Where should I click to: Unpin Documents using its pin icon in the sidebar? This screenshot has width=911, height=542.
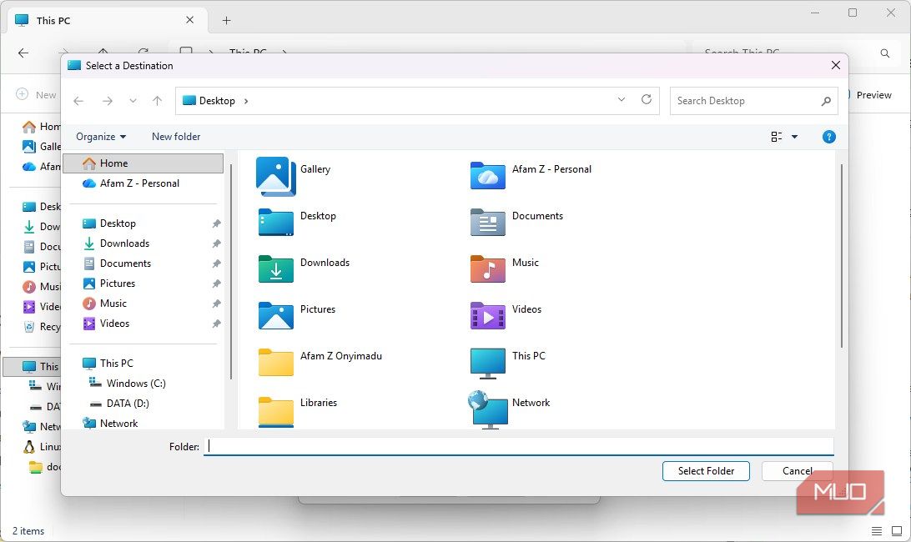(216, 263)
